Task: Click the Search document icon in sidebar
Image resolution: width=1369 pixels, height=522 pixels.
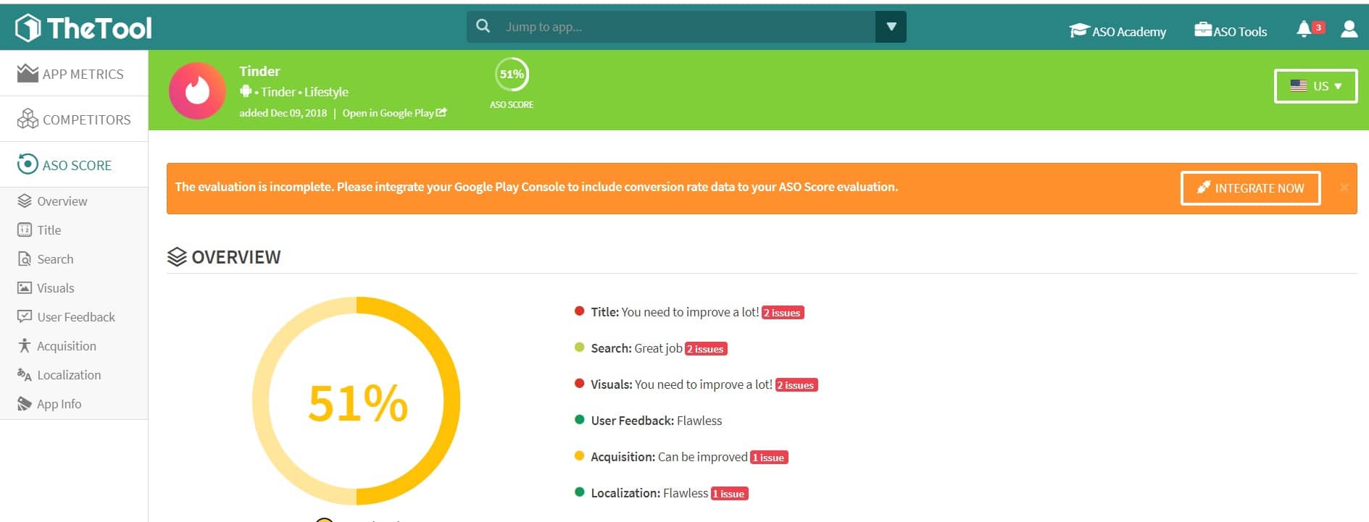Action: 25,259
